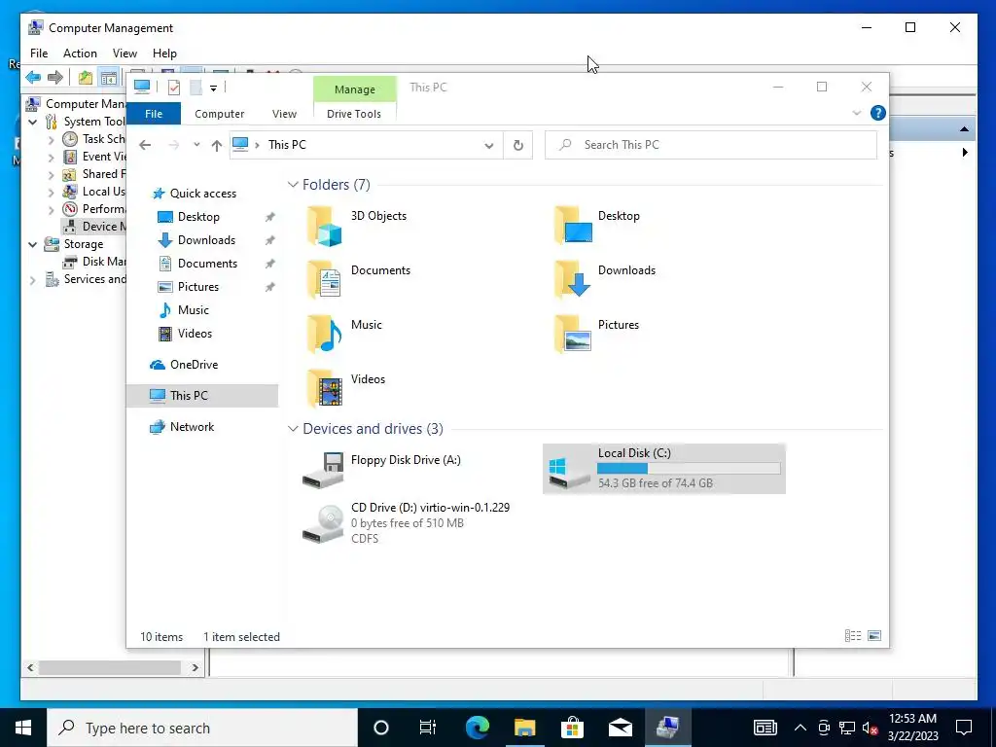996x747 pixels.
Task: Collapse Storage node in Computer Management
Action: tap(32, 244)
